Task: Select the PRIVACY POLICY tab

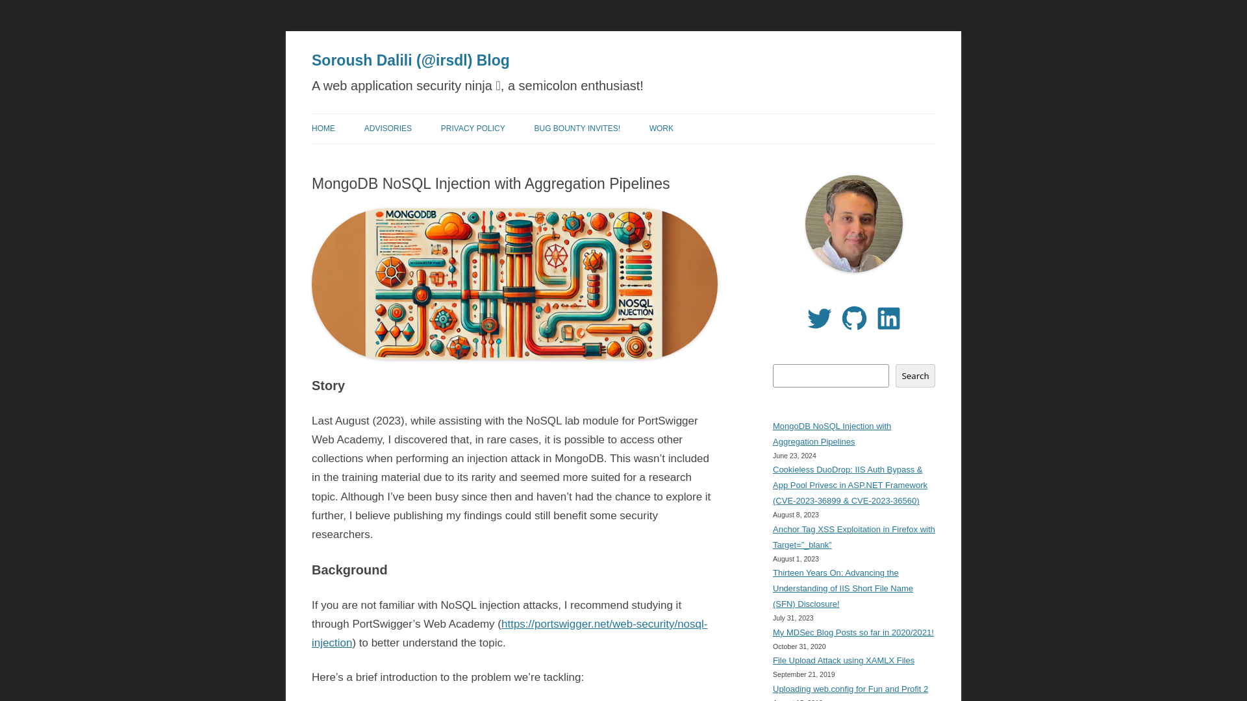Action: tap(473, 127)
